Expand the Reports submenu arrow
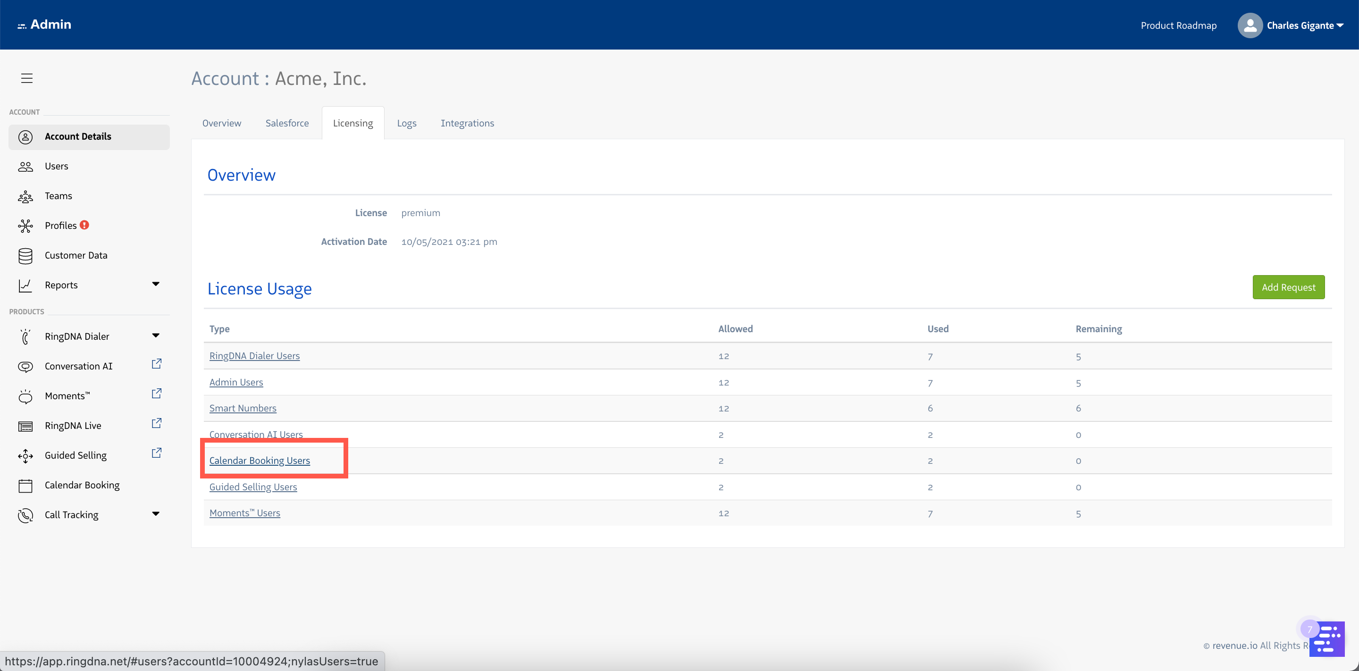The height and width of the screenshot is (671, 1359). click(156, 285)
